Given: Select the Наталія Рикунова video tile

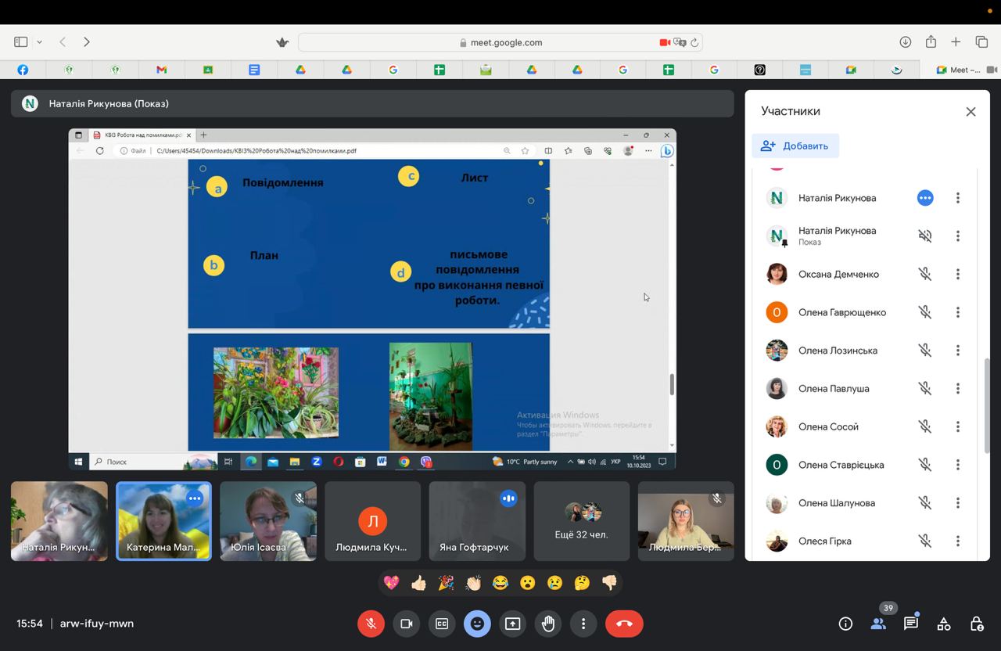Looking at the screenshot, I should pyautogui.click(x=59, y=521).
